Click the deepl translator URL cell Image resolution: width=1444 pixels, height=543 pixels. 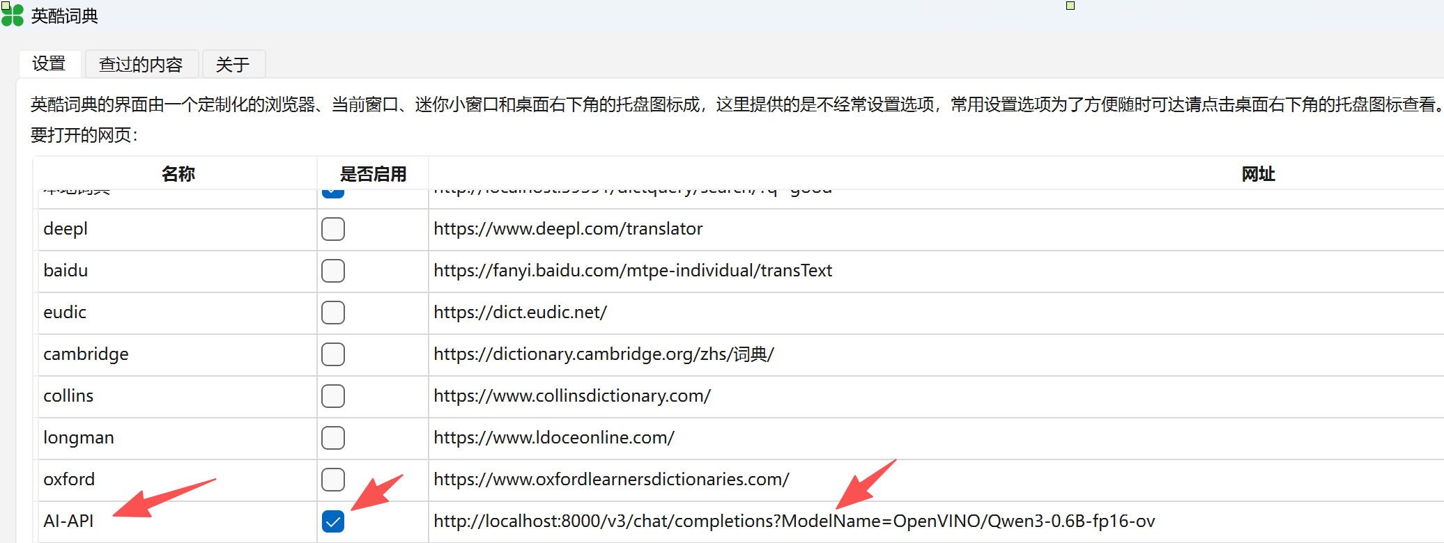coord(936,229)
